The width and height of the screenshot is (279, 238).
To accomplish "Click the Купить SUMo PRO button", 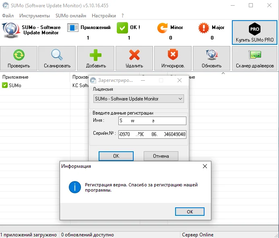I will (x=254, y=32).
